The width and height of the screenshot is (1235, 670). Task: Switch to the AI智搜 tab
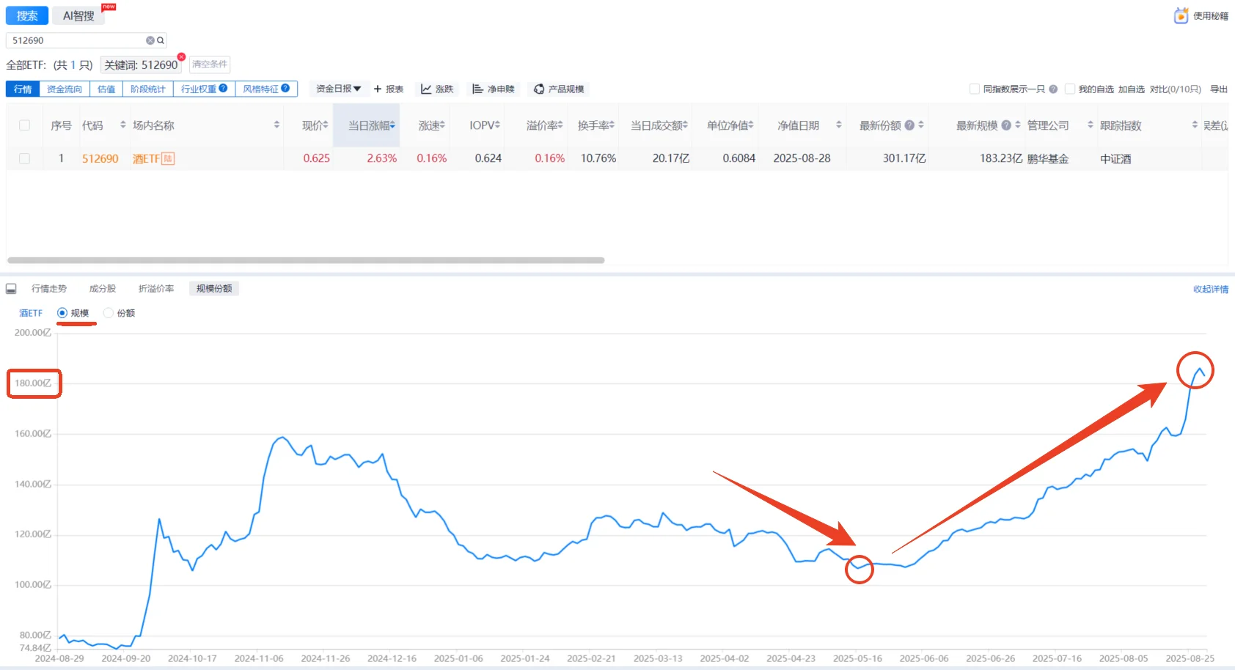pyautogui.click(x=78, y=15)
